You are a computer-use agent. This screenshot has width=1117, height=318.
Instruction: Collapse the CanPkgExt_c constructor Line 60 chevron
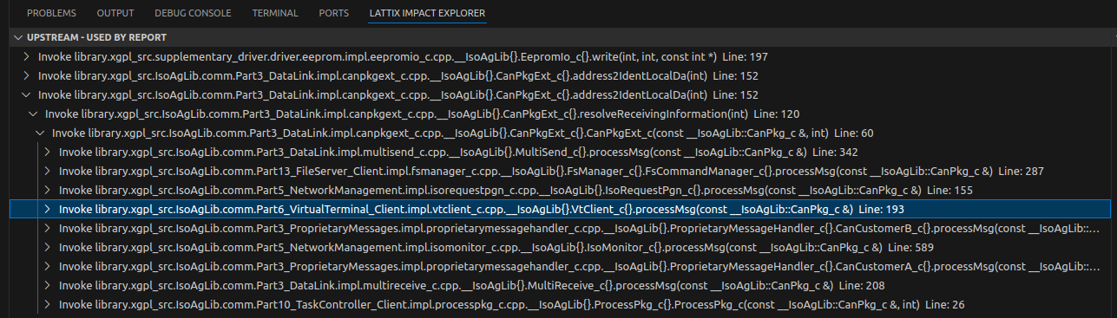41,133
